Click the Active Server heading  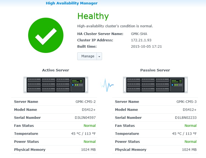(56, 70)
